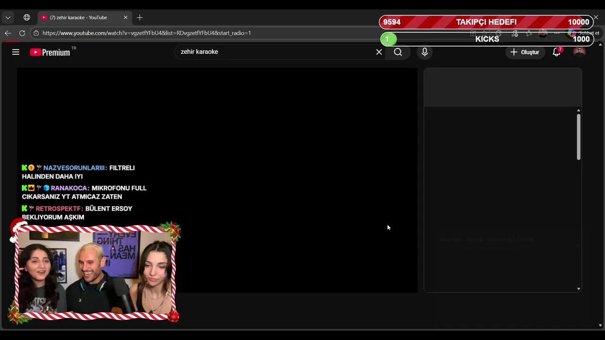Screen dimensions: 605x340
Task: Click the page scrollbar down arrow
Action: [x=600, y=325]
